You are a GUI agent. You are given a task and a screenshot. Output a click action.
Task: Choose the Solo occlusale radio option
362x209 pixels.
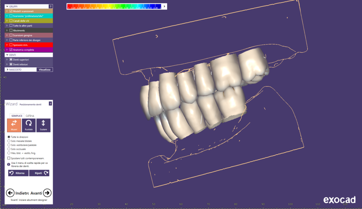9,149
